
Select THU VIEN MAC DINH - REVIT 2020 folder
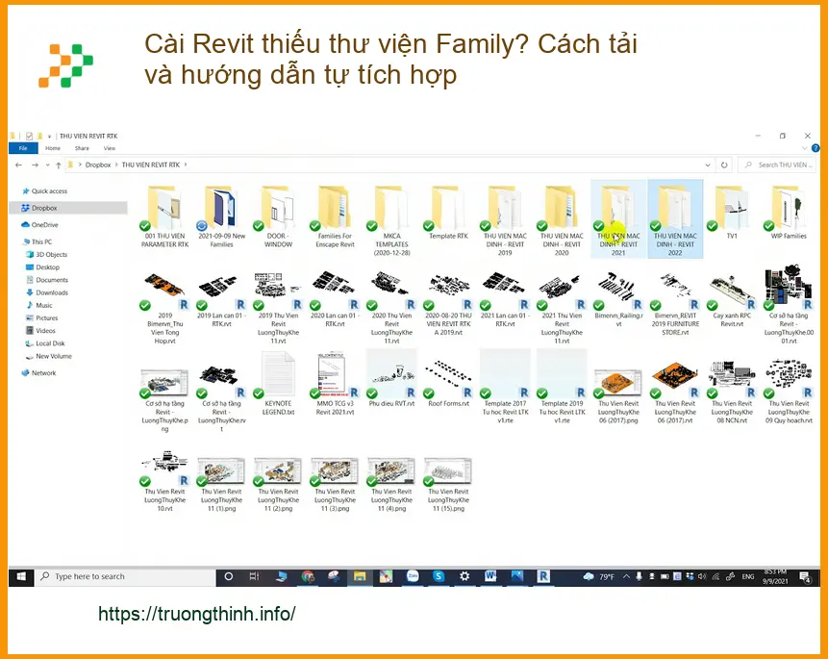pyautogui.click(x=562, y=220)
